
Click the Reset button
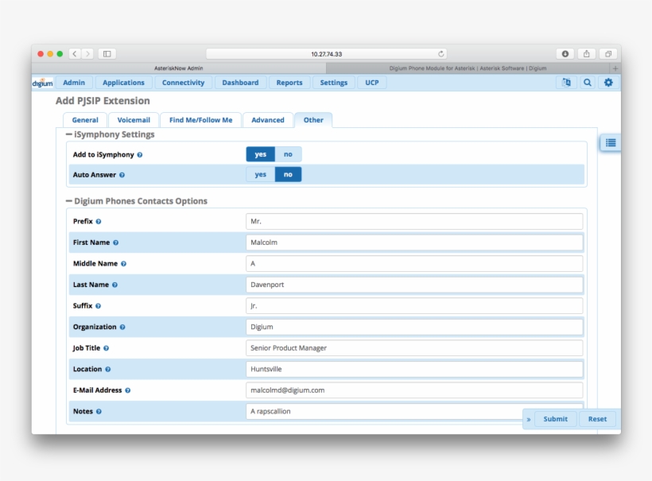[x=597, y=419]
